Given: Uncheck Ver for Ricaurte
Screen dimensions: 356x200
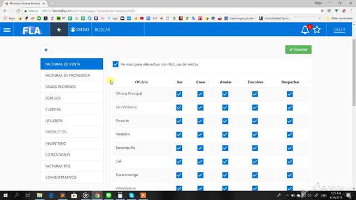Looking at the screenshot, I should click(179, 121).
